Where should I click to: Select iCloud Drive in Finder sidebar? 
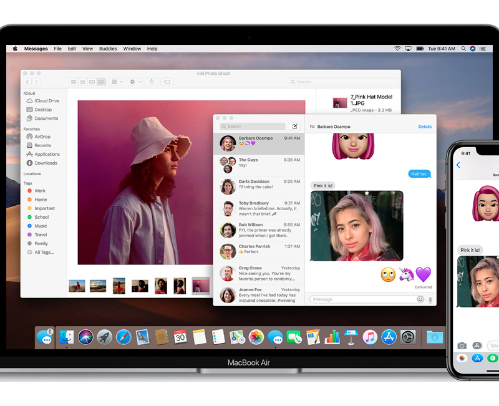point(43,100)
